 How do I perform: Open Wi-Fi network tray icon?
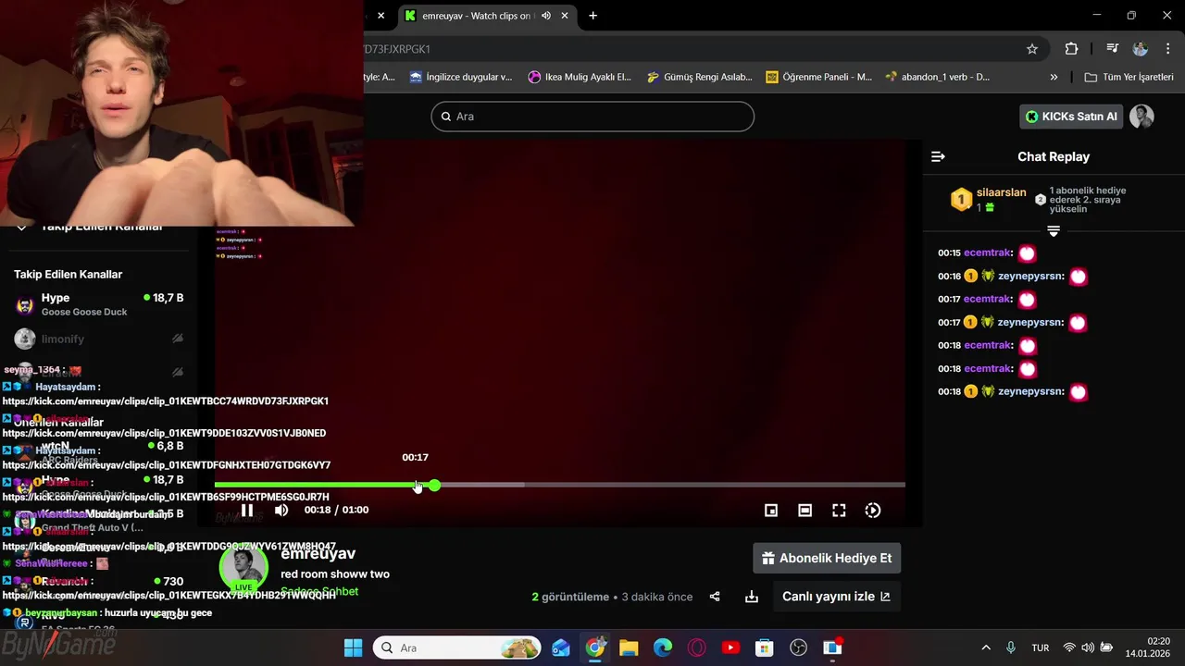pos(1069,647)
